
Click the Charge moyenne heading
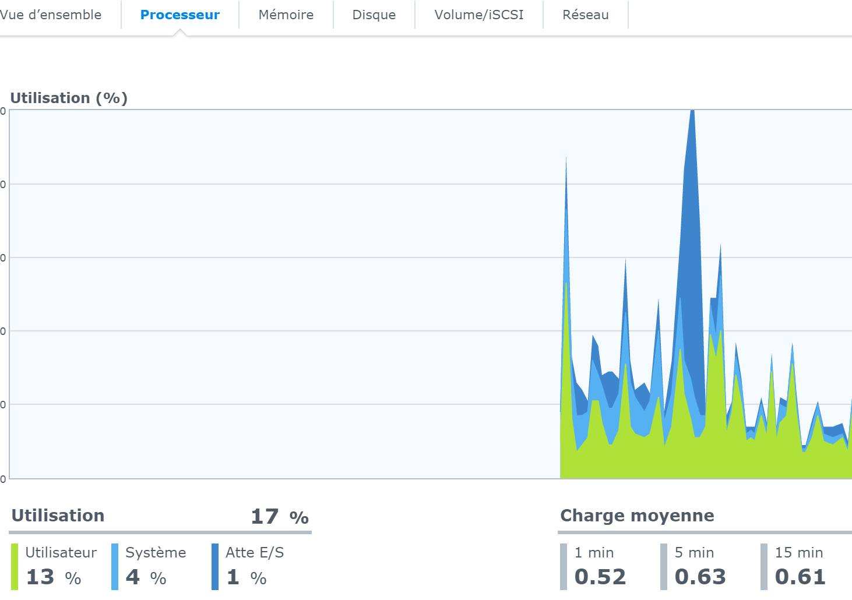coord(637,516)
